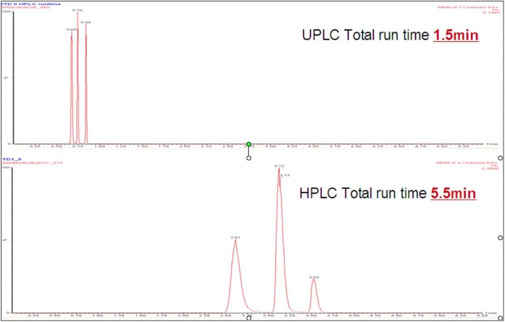
Task: Click the 2.61 peak label in HPLC chart
Action: click(236, 238)
